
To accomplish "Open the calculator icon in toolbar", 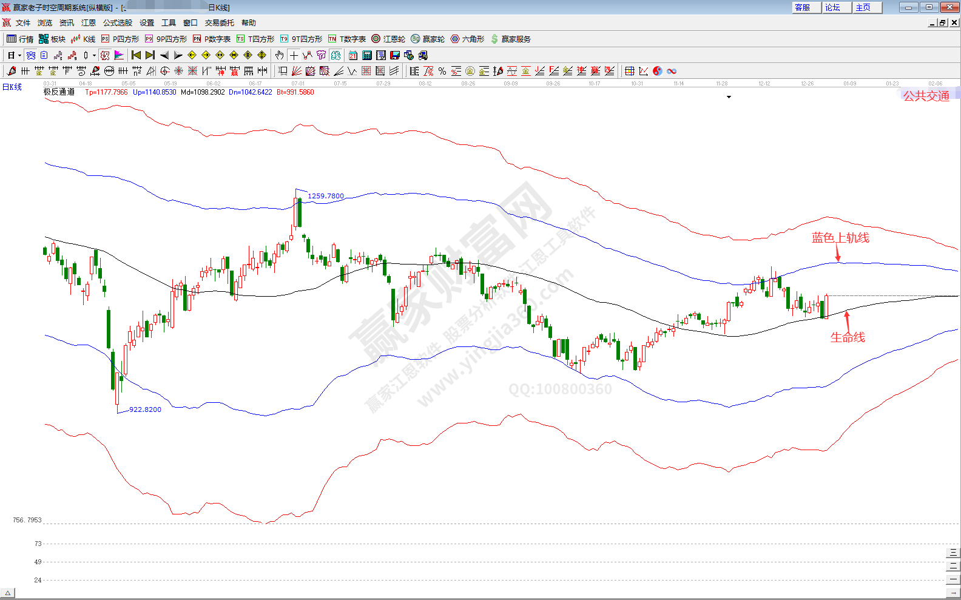I will point(367,55).
